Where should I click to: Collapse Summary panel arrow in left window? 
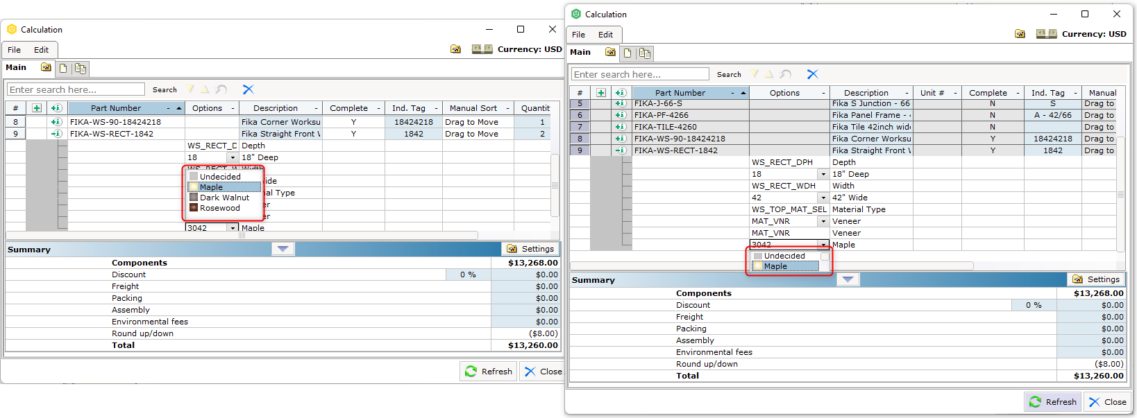coord(283,249)
